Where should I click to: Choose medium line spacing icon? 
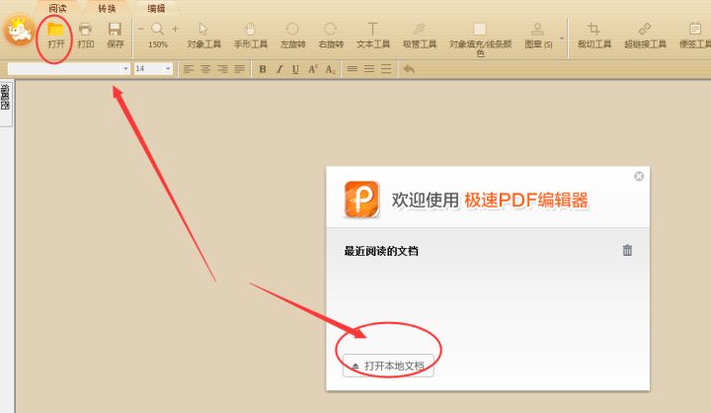[x=369, y=69]
